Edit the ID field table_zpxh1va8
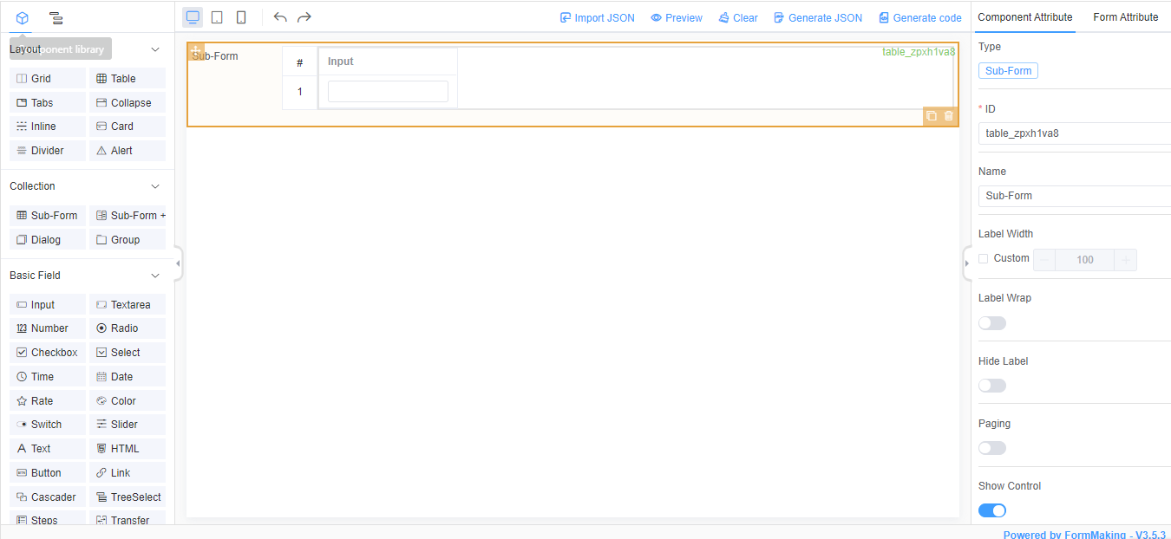 click(1075, 133)
